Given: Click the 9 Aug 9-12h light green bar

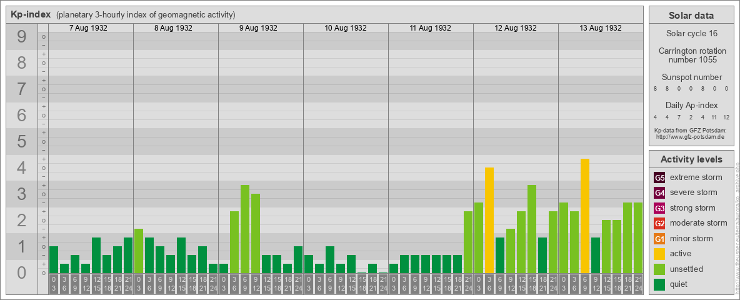Looking at the screenshot, I should 256,234.
